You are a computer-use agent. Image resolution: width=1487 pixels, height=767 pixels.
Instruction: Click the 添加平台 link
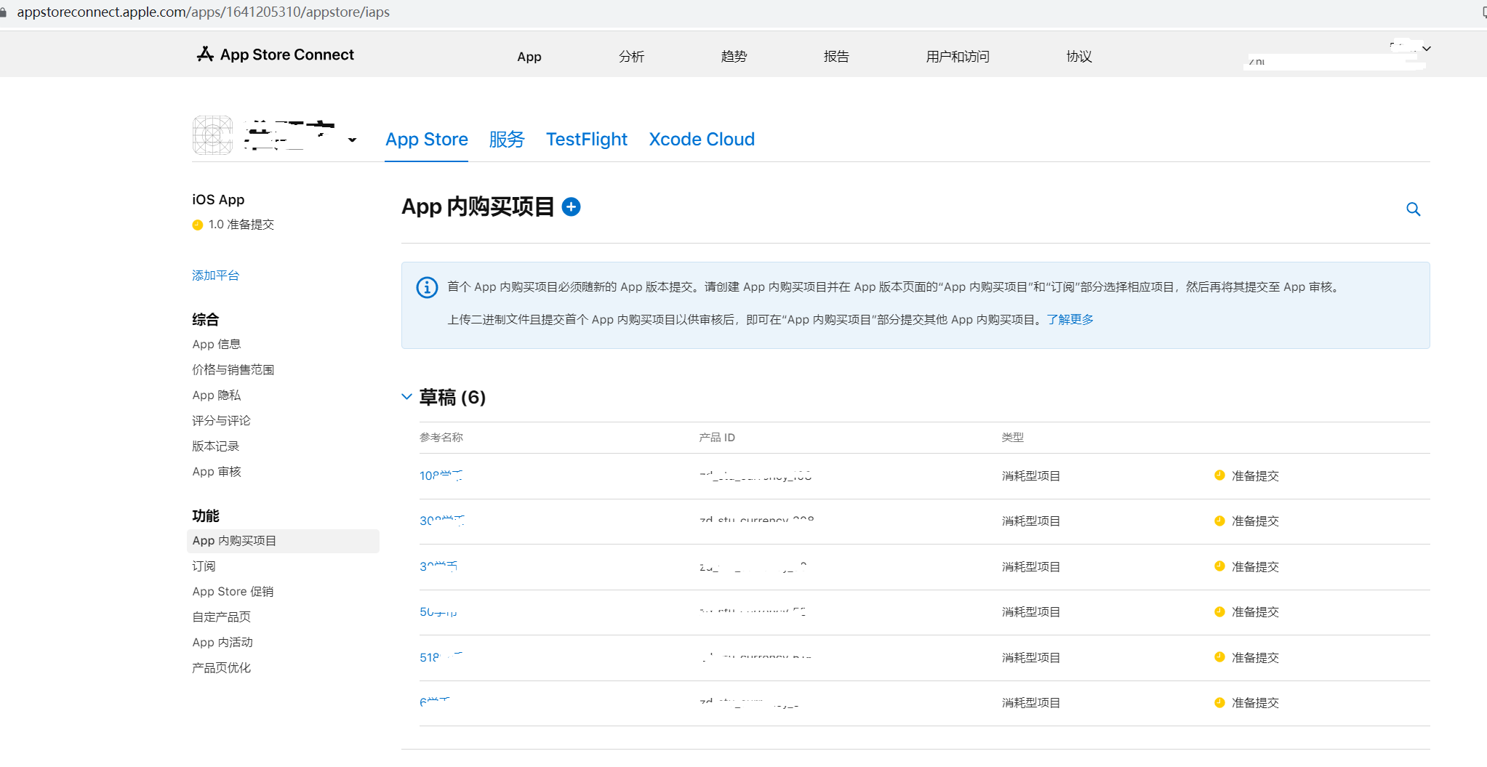(x=215, y=276)
